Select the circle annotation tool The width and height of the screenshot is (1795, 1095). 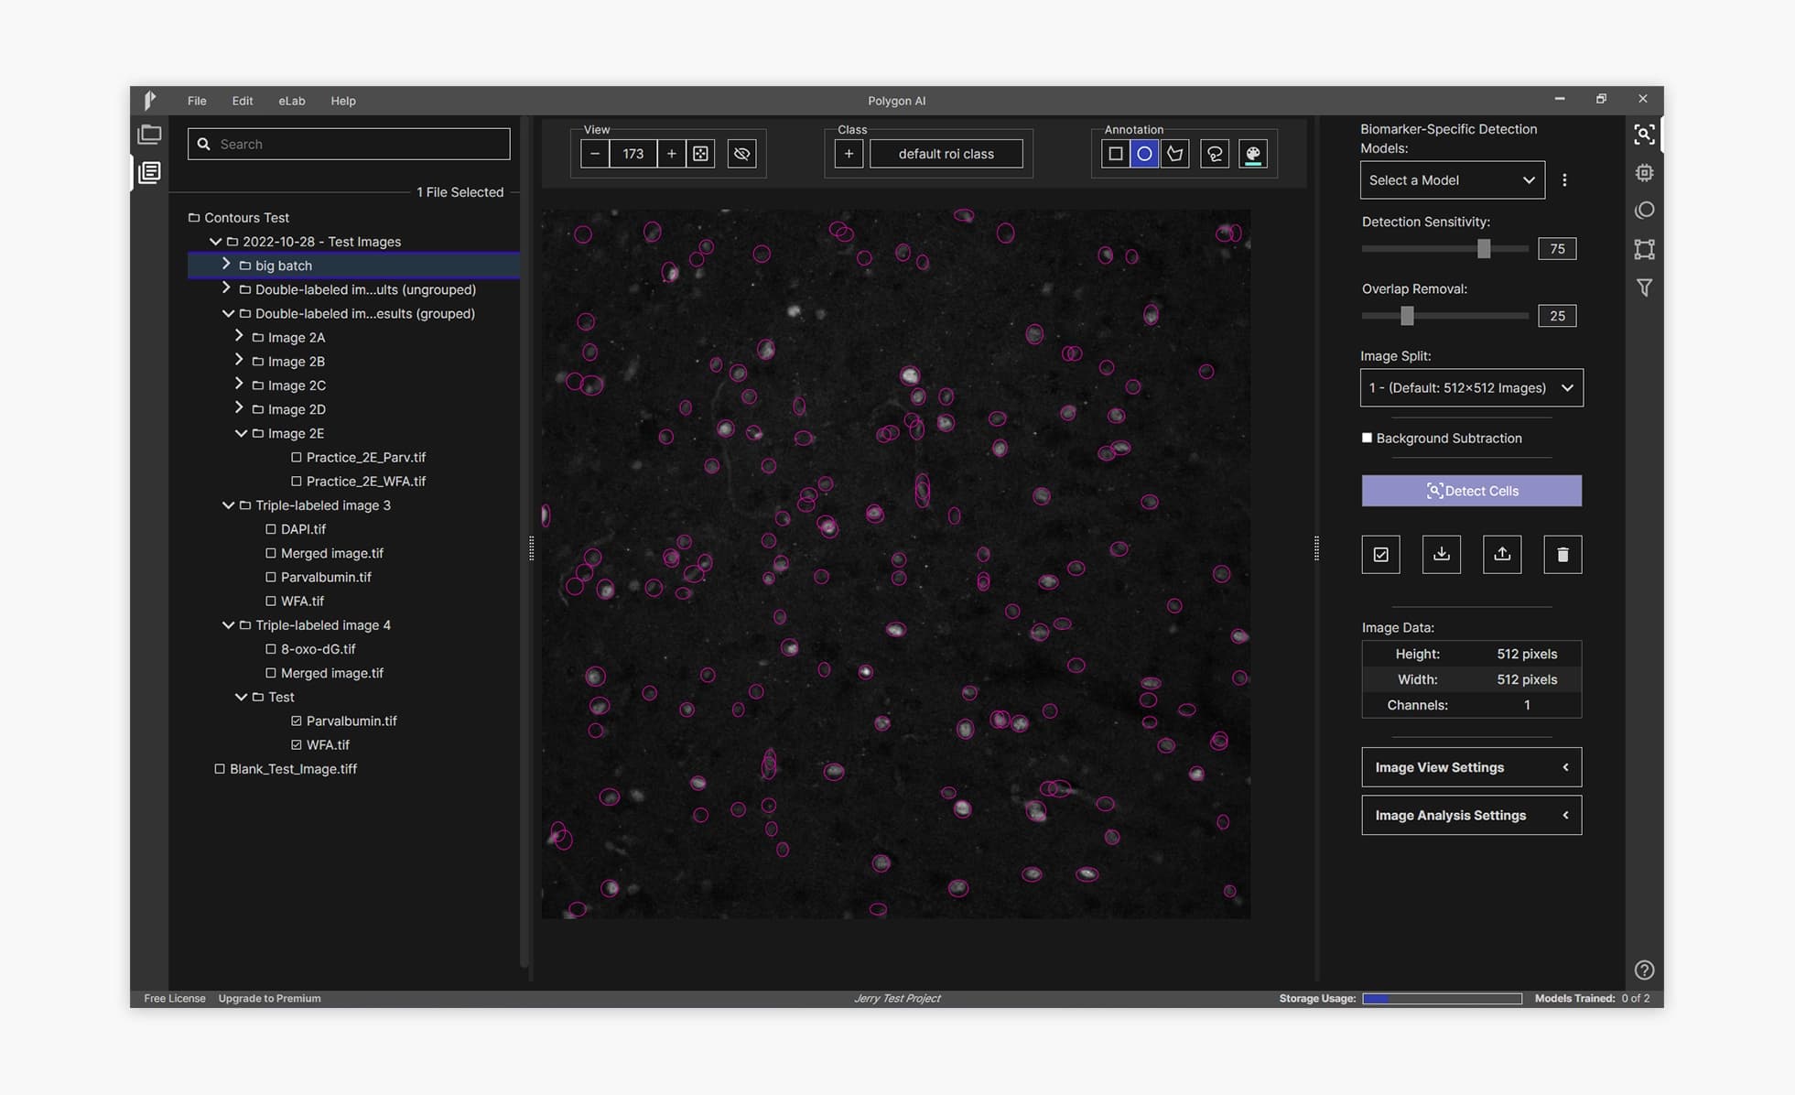[x=1144, y=154]
